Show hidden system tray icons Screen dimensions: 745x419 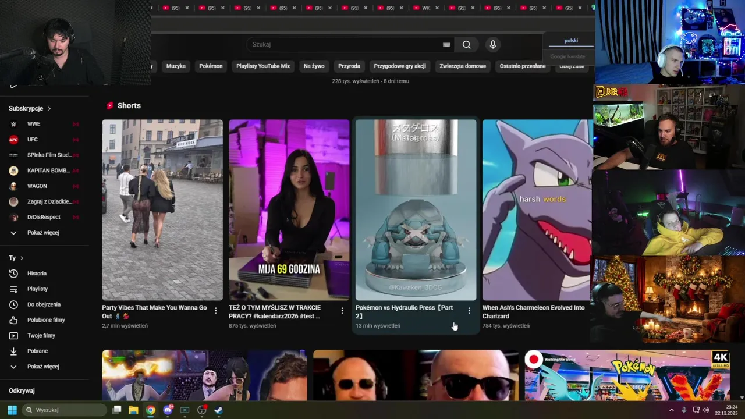coord(671,410)
